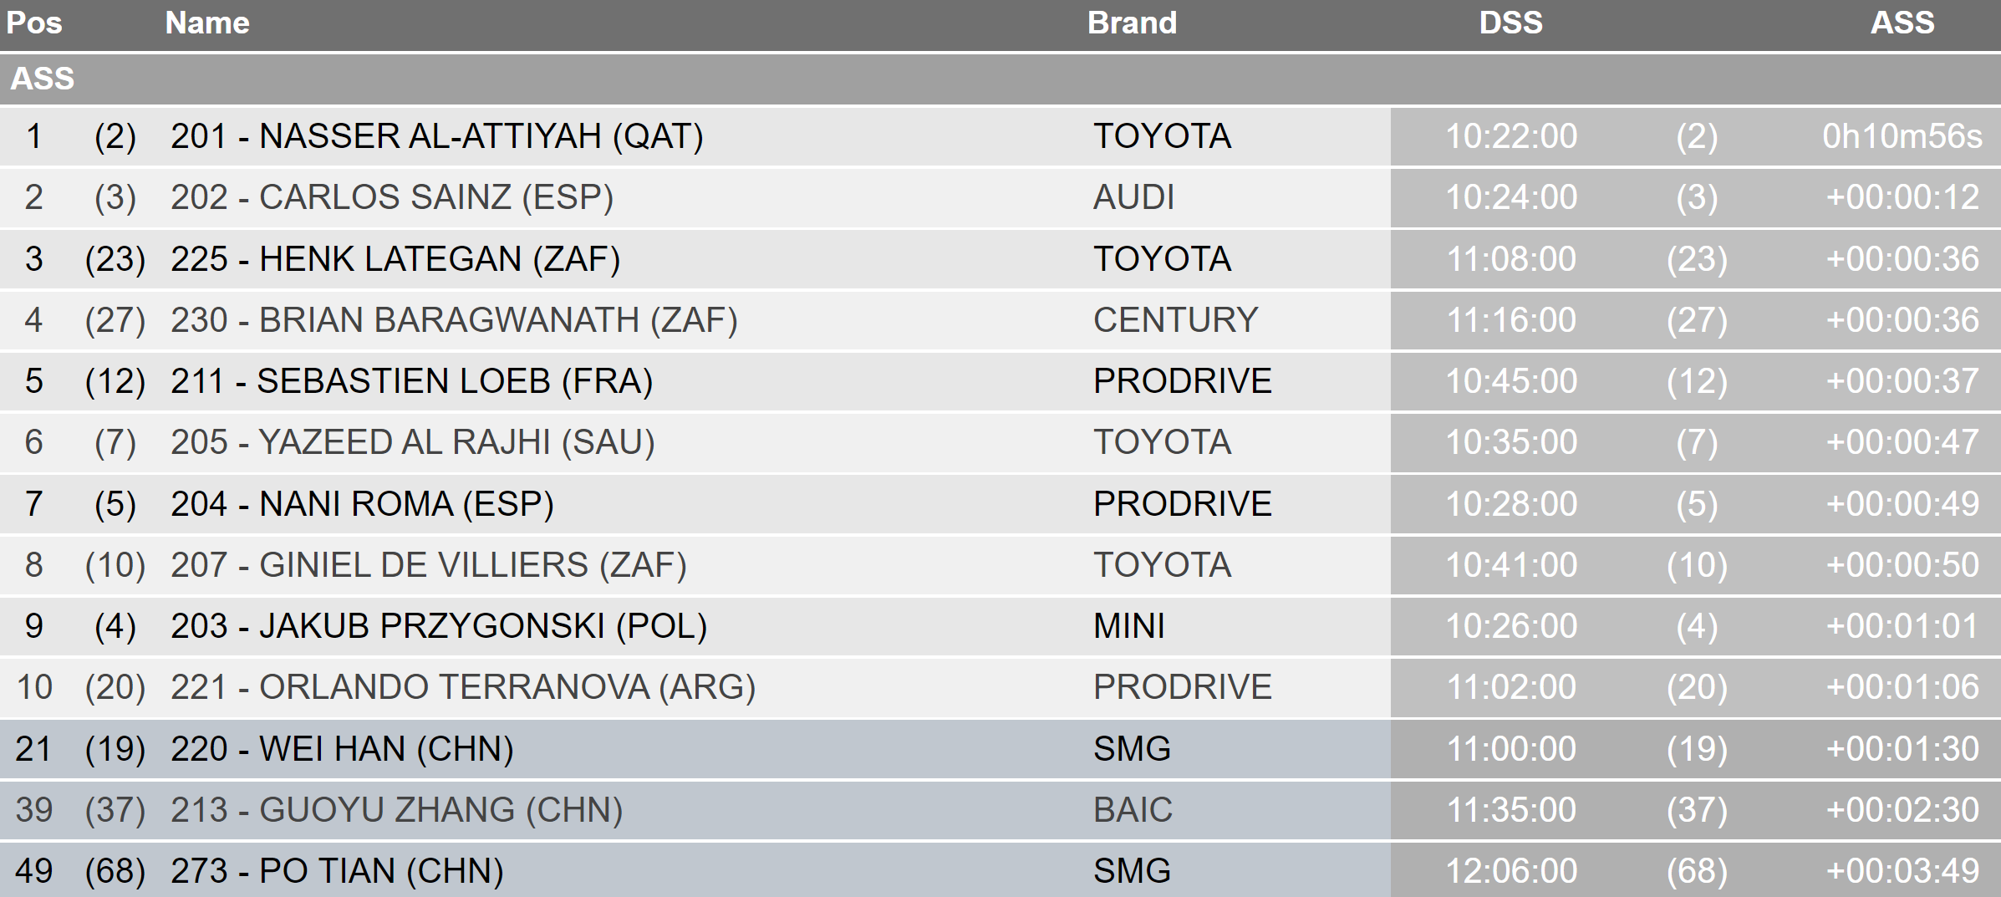Click the Nani Roma row

click(362, 504)
